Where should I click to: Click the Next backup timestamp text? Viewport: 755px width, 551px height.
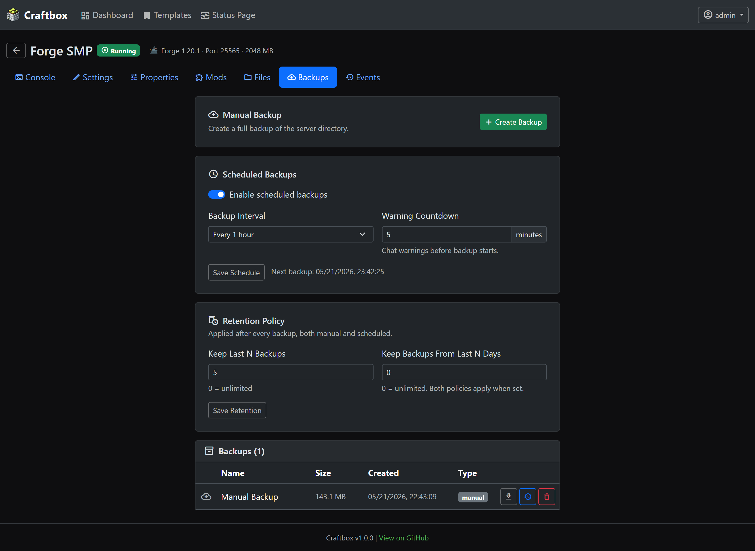coord(328,272)
